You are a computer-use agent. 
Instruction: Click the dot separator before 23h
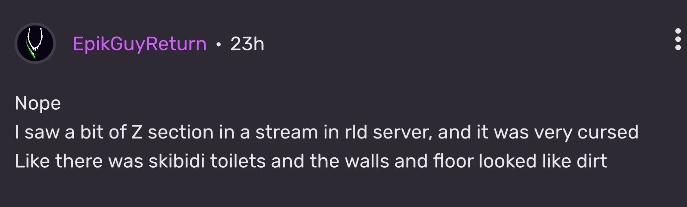(x=219, y=44)
